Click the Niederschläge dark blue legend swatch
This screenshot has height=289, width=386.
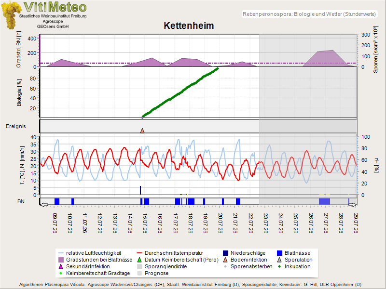coord(225,253)
